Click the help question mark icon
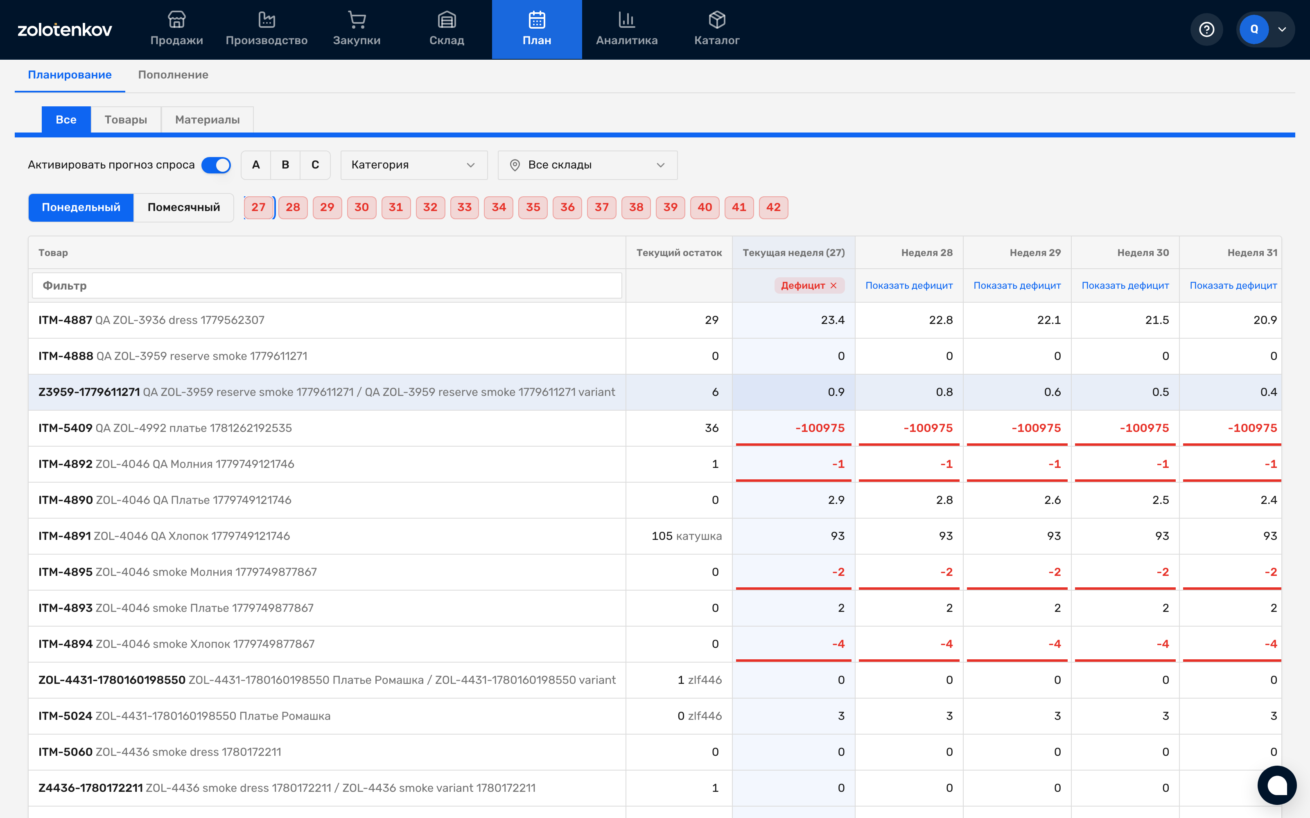The height and width of the screenshot is (818, 1310). 1206,29
